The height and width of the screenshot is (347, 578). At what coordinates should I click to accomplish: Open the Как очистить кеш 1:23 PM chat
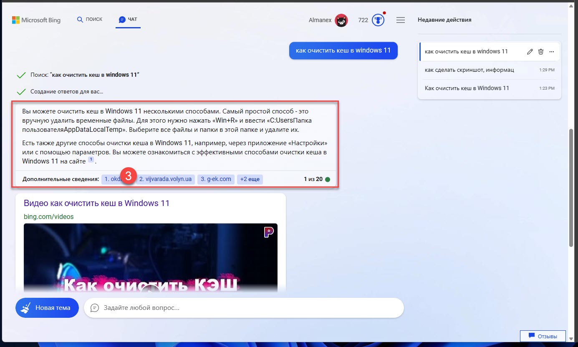(x=490, y=88)
